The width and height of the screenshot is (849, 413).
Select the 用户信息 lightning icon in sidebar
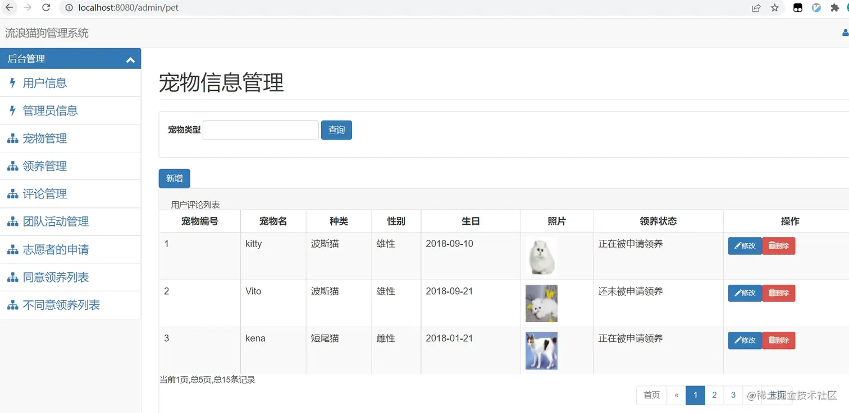click(12, 82)
